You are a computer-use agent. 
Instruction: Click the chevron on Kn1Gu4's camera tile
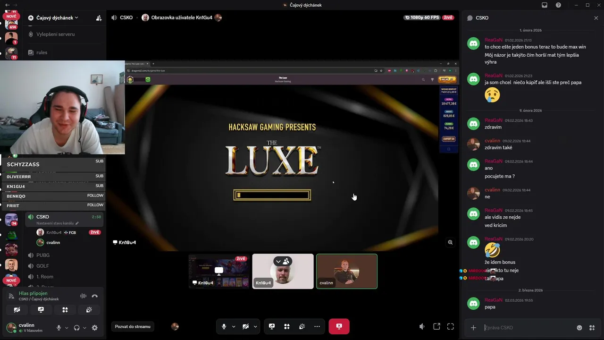click(278, 261)
